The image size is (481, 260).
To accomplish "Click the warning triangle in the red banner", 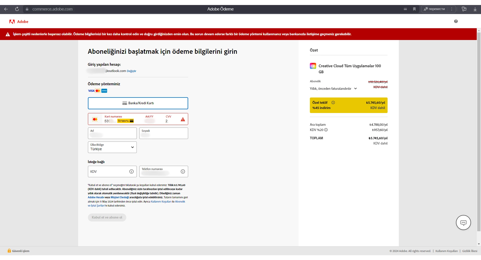I will (x=8, y=34).
